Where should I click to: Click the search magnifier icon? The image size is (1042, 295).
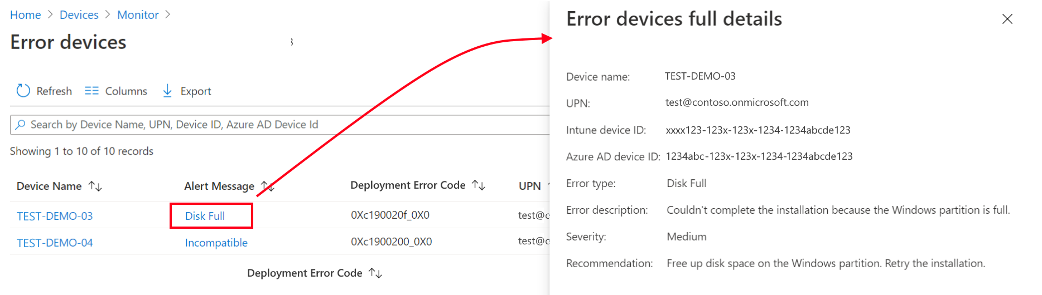point(21,125)
